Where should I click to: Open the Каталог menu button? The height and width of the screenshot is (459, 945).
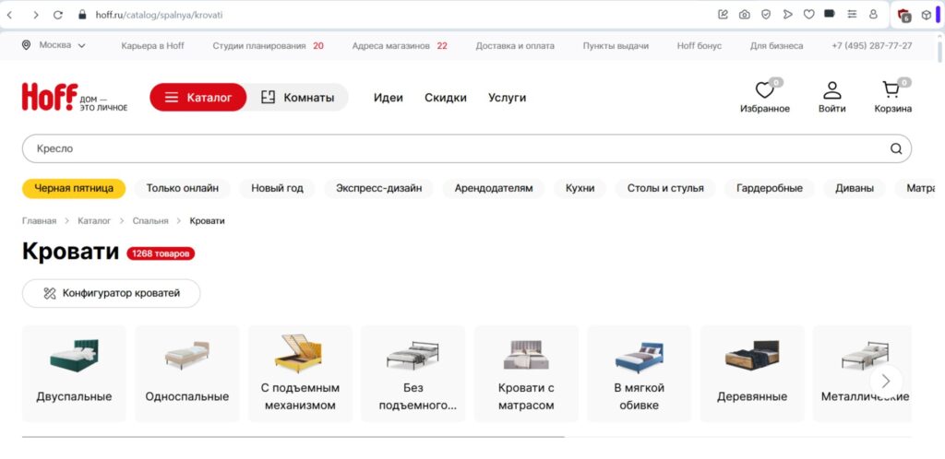(x=197, y=98)
